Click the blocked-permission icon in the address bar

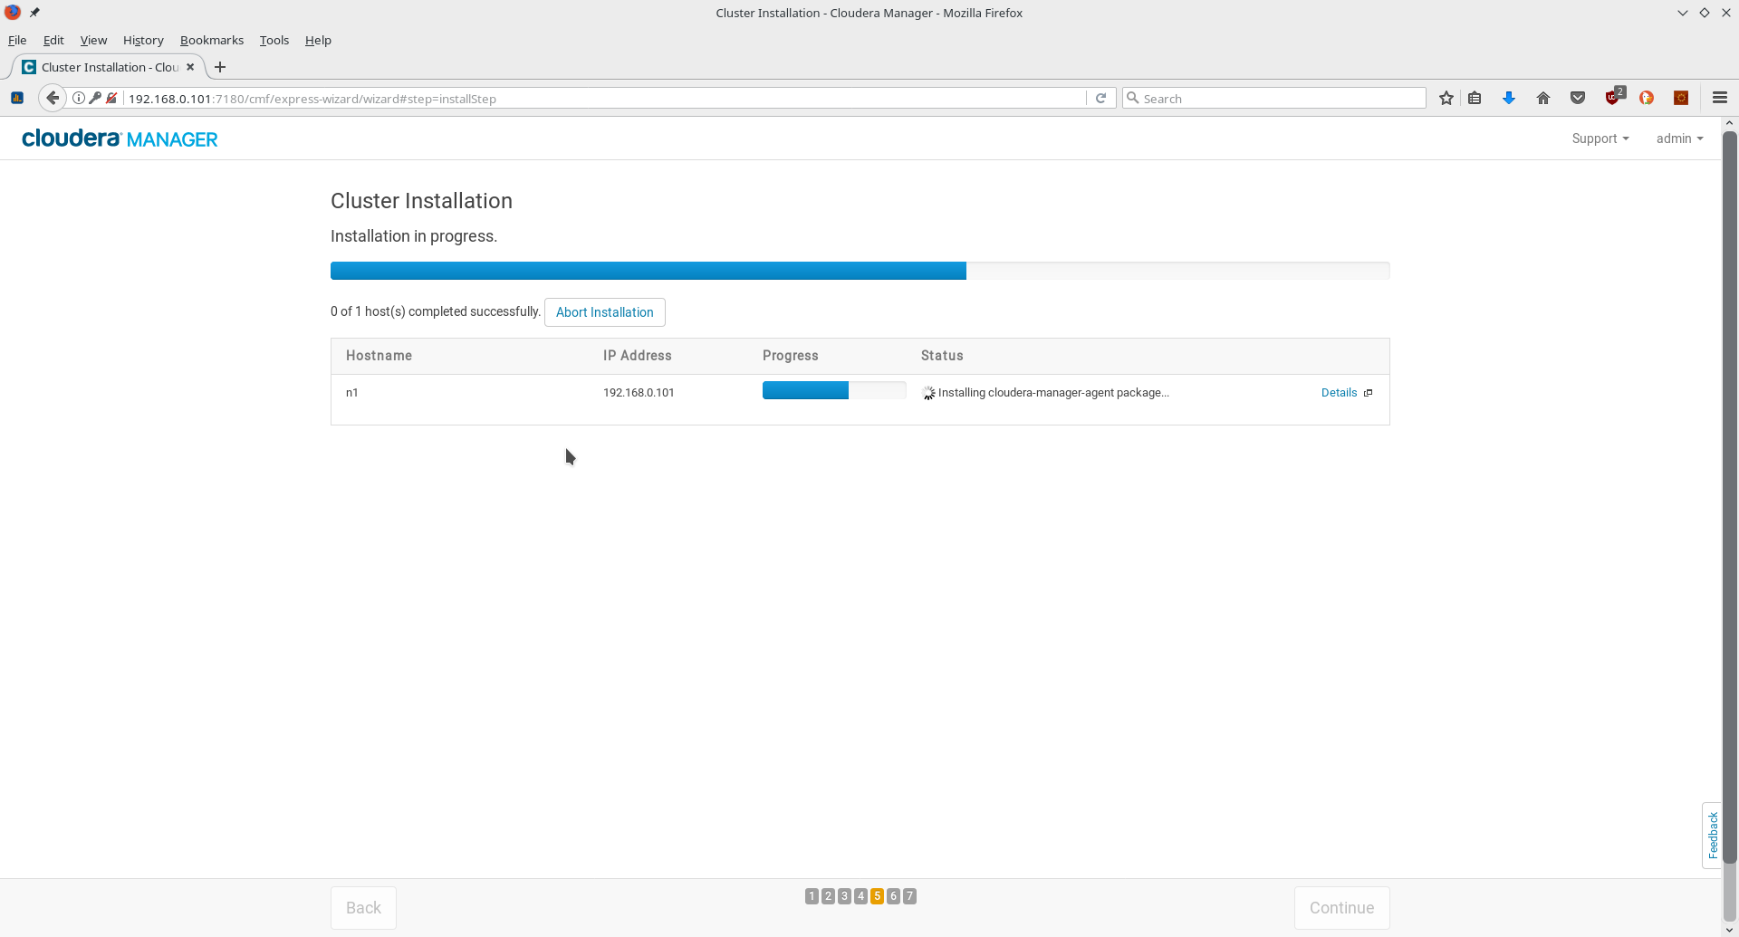(111, 98)
